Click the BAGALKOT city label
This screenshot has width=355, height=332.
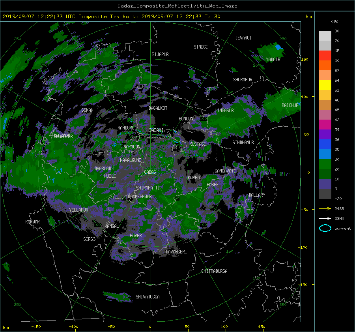pyautogui.click(x=158, y=108)
